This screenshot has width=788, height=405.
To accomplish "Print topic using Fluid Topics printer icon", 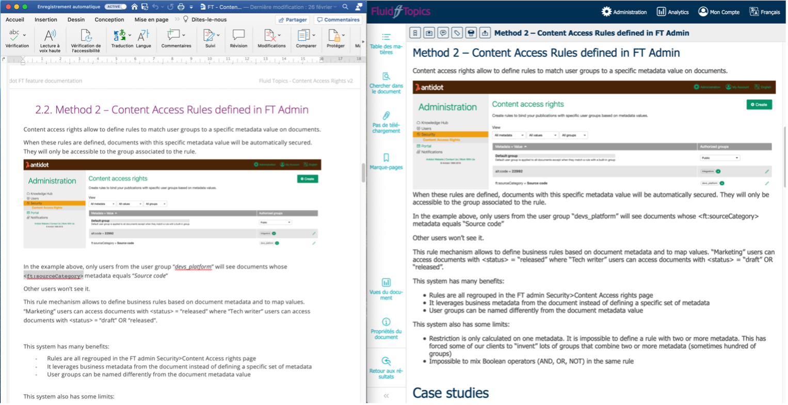I will [x=471, y=33].
